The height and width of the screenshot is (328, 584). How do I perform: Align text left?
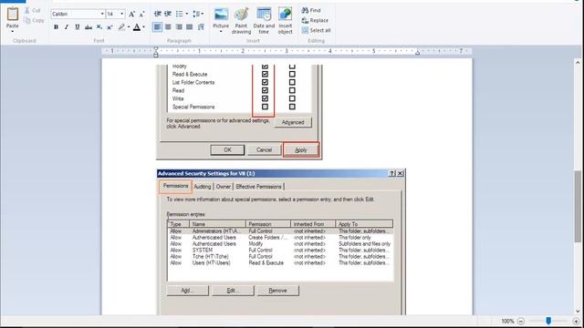157,26
